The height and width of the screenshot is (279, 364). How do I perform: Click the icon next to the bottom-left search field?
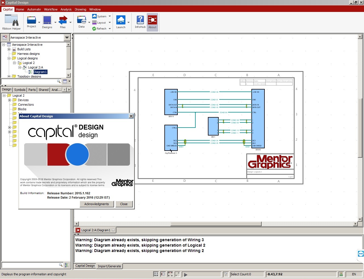point(67,265)
